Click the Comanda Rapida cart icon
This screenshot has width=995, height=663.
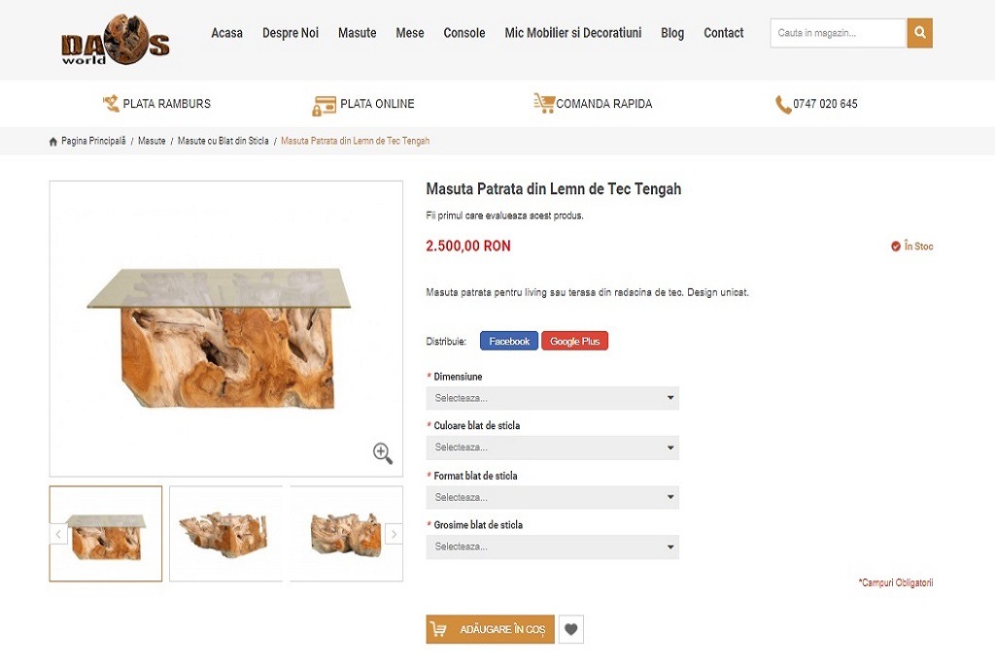point(543,103)
